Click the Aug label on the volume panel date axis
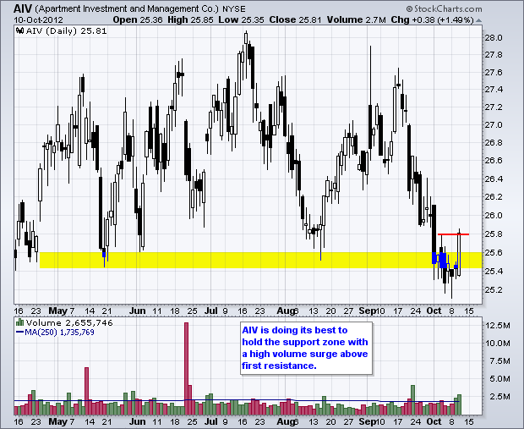The image size is (524, 429). [x=286, y=421]
